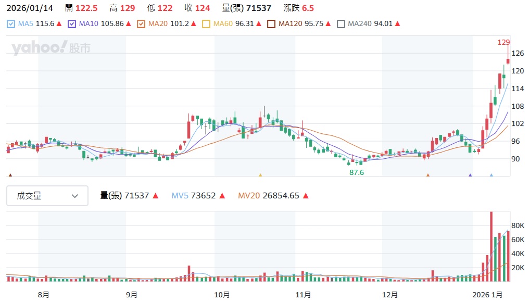Click the Yahoo 股市 logo watermark
Screen dimensions: 529x302
pyautogui.click(x=51, y=48)
